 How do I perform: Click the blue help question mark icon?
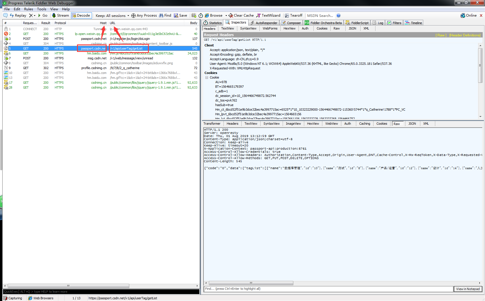pyautogui.click(x=338, y=15)
